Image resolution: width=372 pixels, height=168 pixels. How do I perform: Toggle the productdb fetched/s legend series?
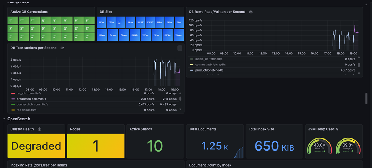pos(209,70)
